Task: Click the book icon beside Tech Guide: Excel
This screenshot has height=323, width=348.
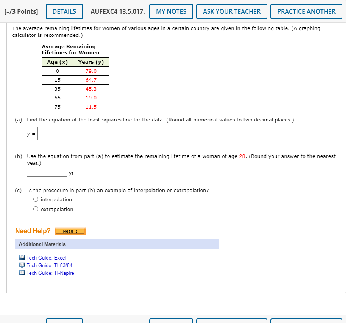Action: click(x=22, y=257)
